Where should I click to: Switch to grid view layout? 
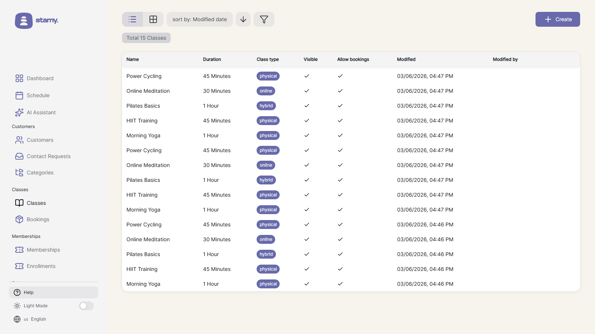coord(153,19)
